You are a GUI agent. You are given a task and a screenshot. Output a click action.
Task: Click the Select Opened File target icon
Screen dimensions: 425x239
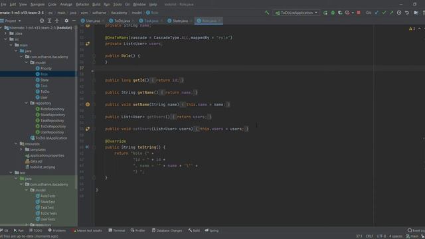42,21
